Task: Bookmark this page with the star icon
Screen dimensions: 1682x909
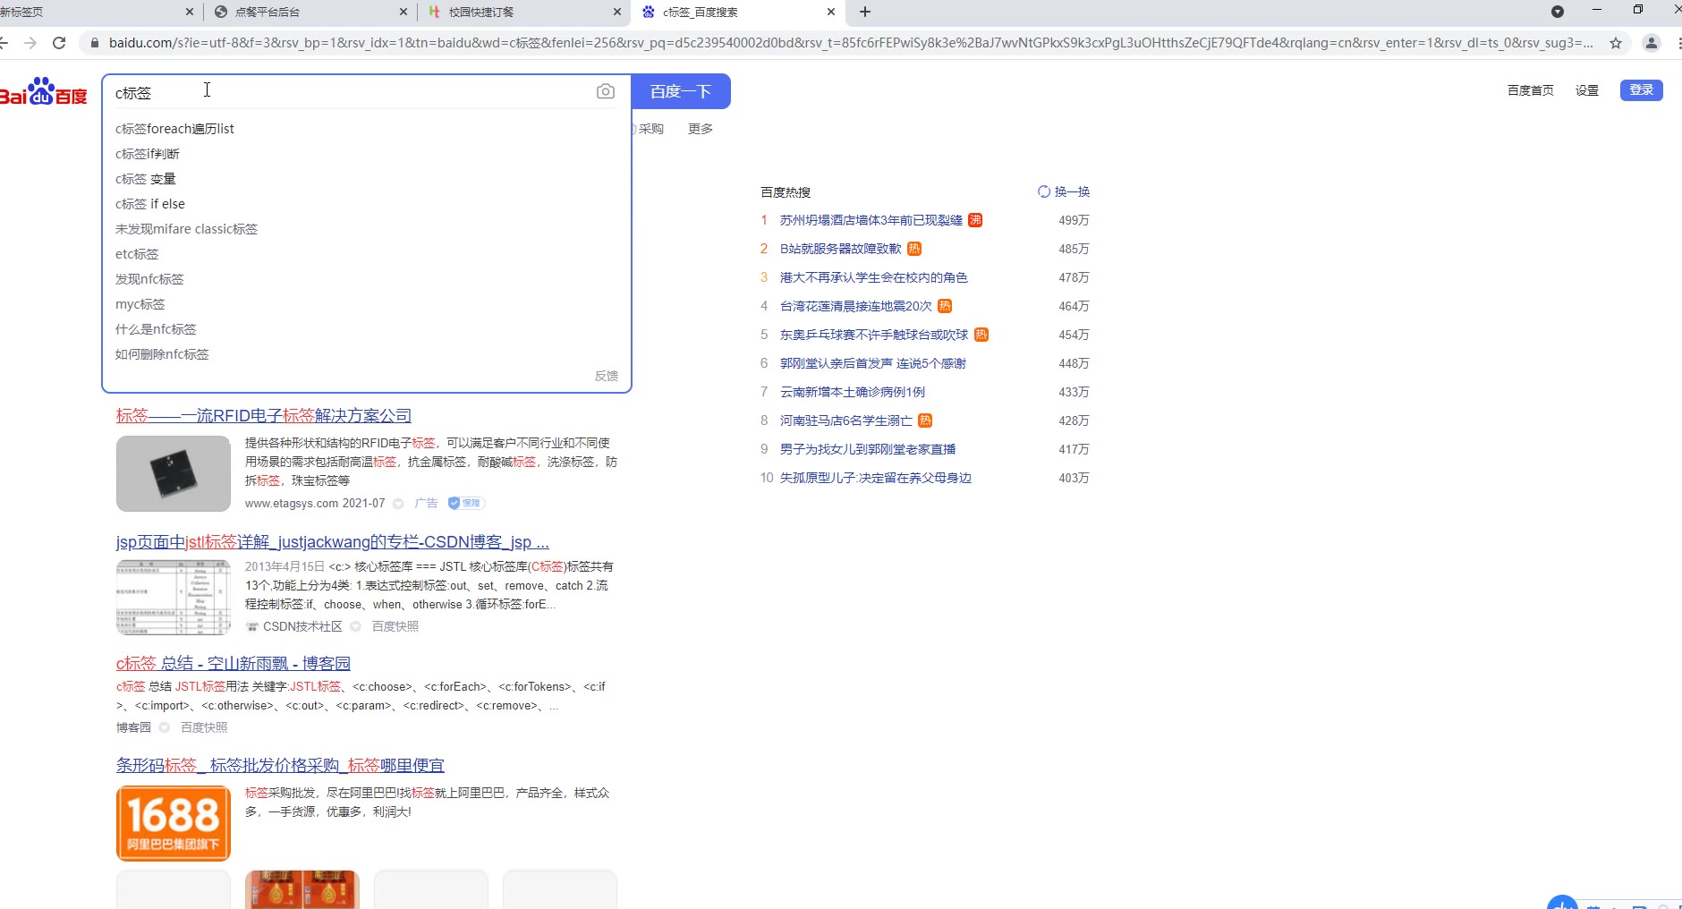Action: tap(1616, 43)
